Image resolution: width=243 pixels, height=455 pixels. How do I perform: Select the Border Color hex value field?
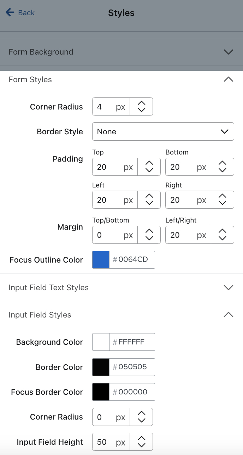click(x=132, y=367)
